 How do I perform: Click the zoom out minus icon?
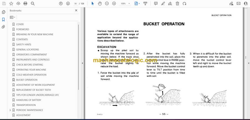pyautogui.click(x=107, y=4)
